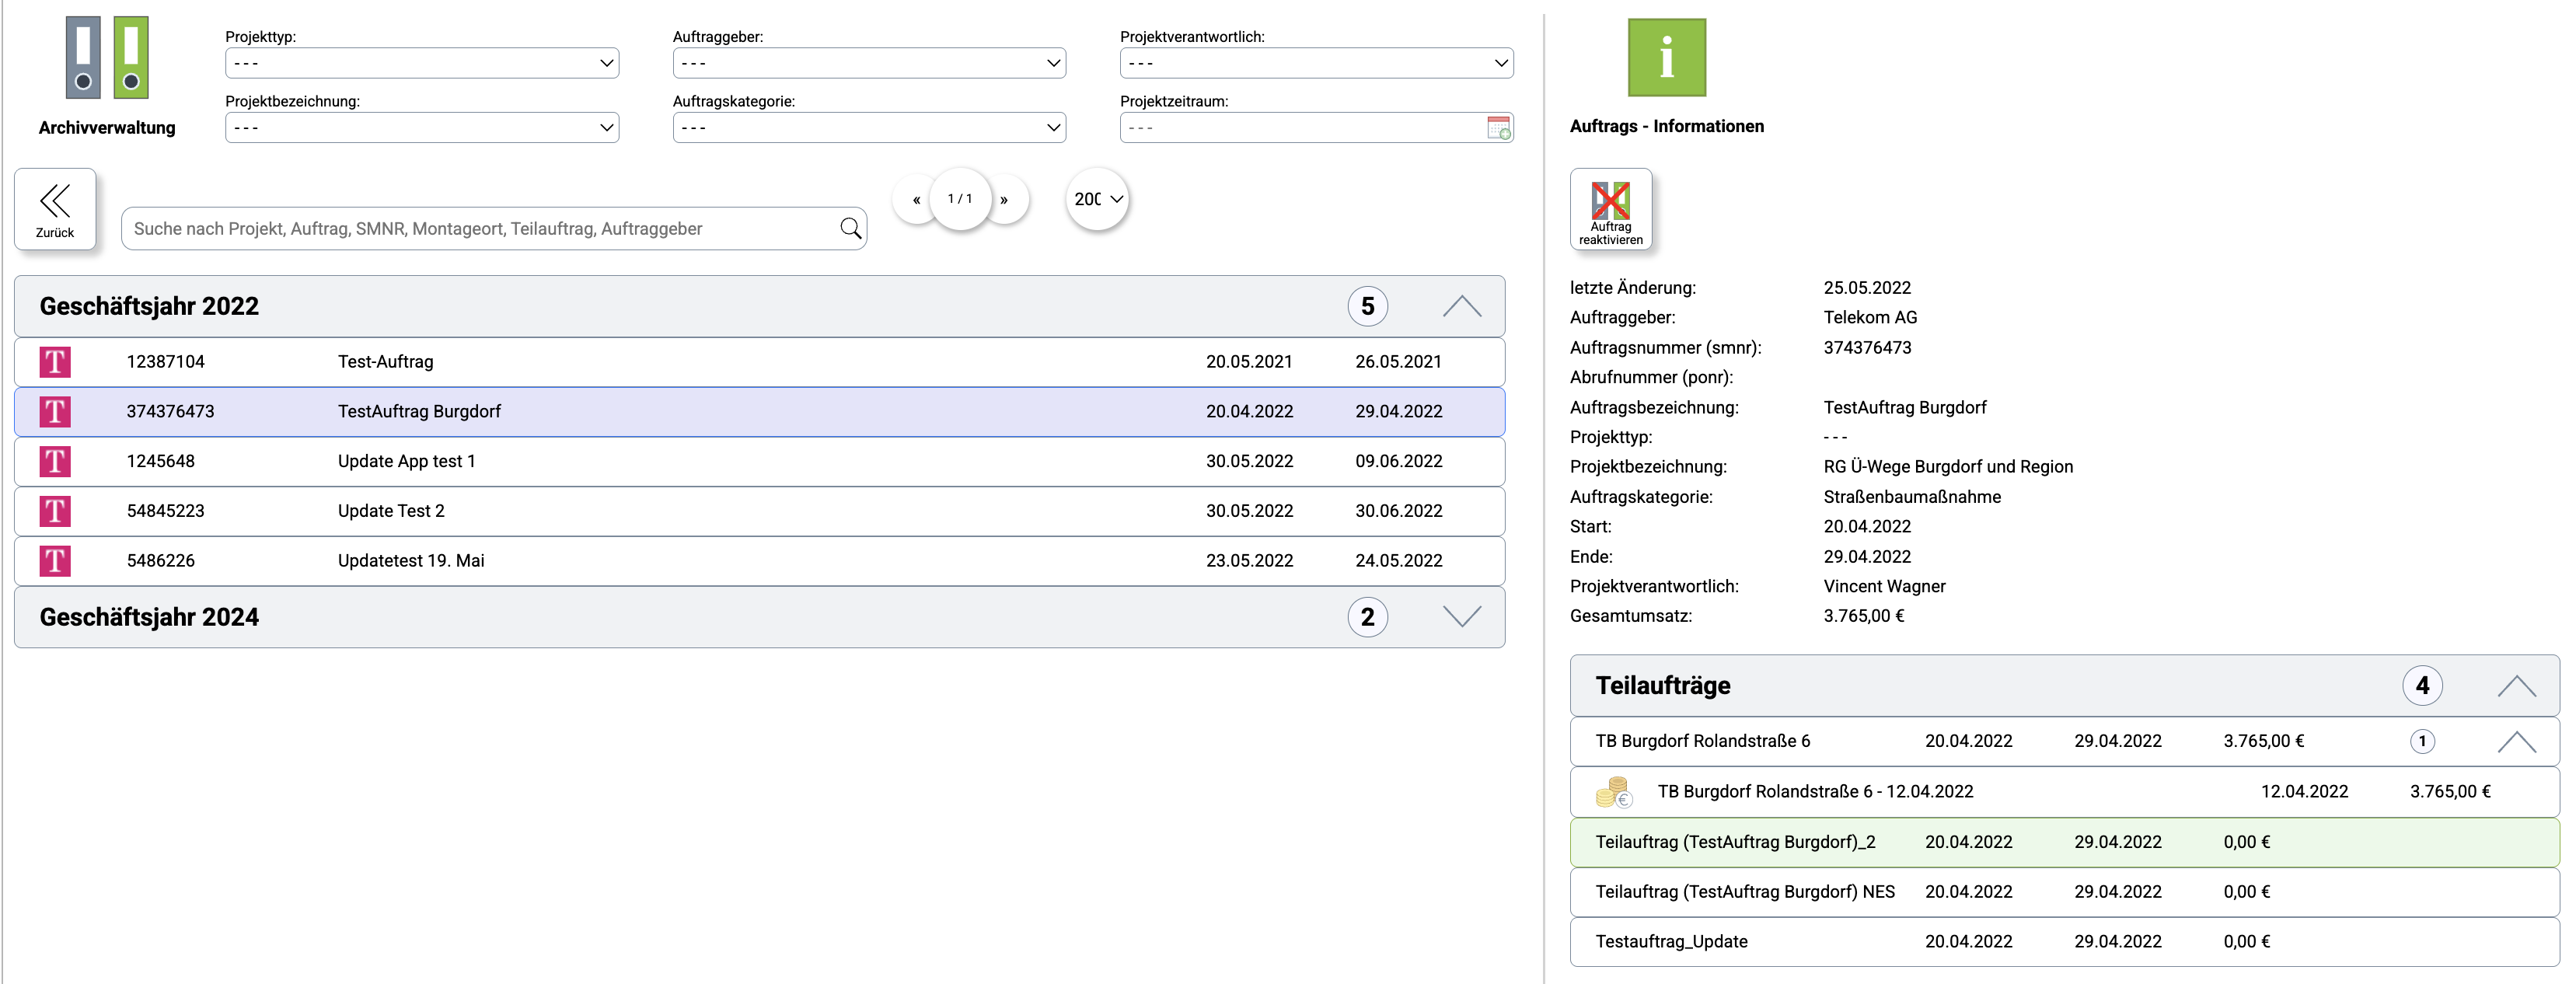Open the Projektverantwortlich dropdown

tap(1316, 63)
